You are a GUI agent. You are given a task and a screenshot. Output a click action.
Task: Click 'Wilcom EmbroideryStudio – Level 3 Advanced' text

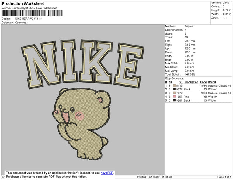pos(30,8)
